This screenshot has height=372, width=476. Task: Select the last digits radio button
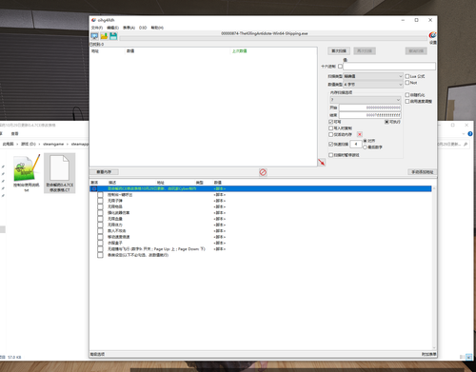365,147
